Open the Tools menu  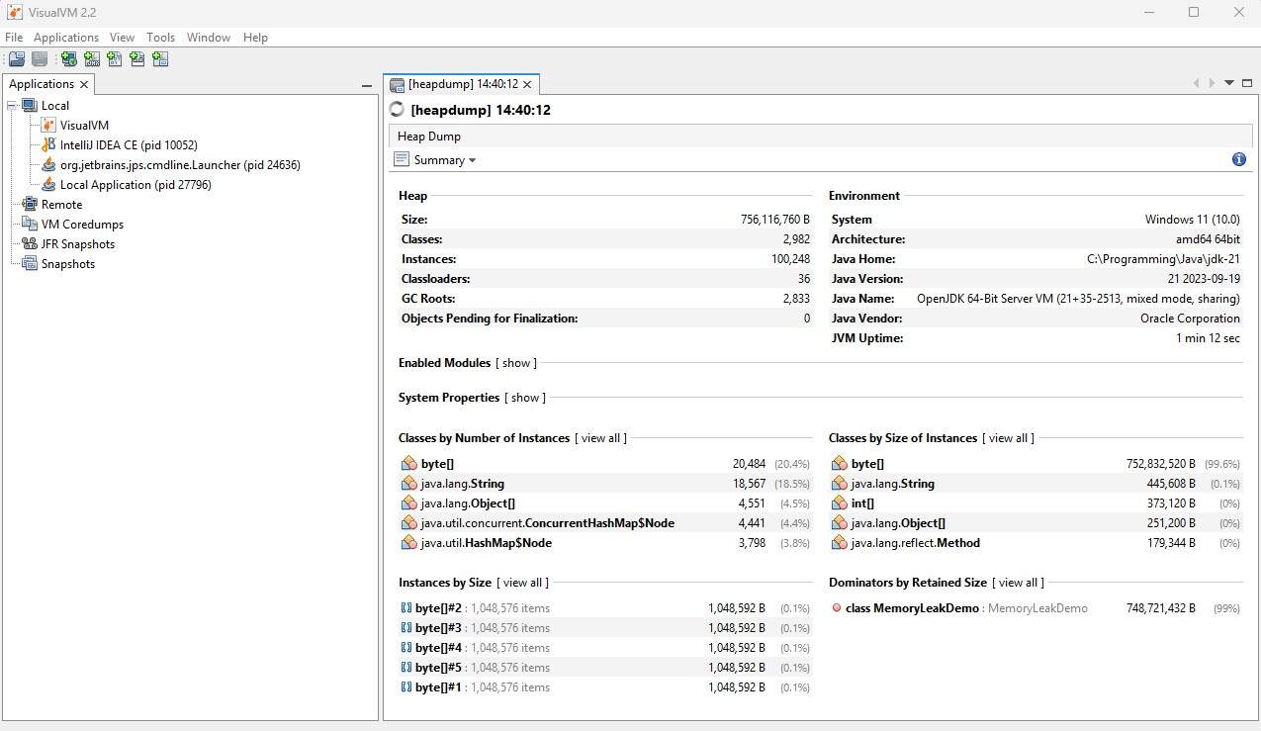160,37
